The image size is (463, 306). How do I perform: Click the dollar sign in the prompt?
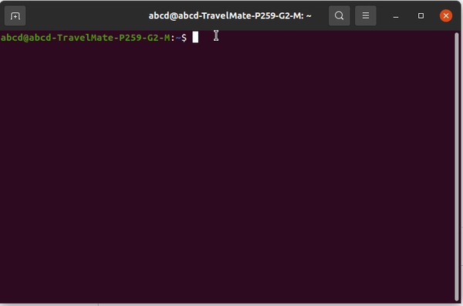pos(184,38)
